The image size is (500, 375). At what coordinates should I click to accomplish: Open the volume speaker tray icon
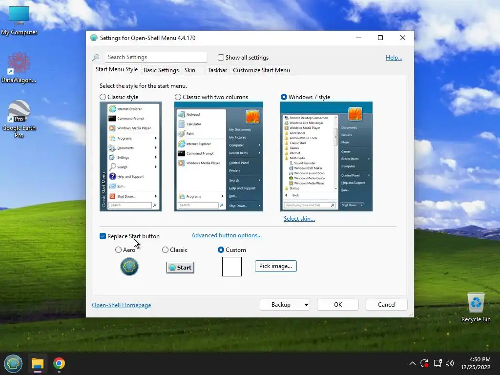tap(450, 363)
